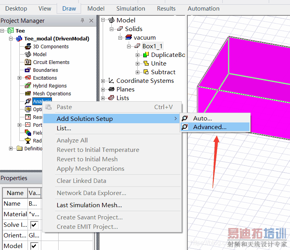Open the Model ribbon tab
This screenshot has height=250, width=290.
coord(96,9)
